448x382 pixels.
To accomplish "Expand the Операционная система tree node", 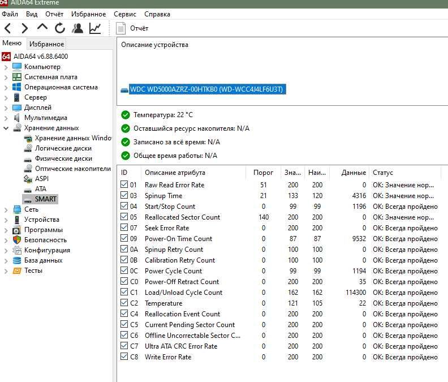I will pos(6,88).
